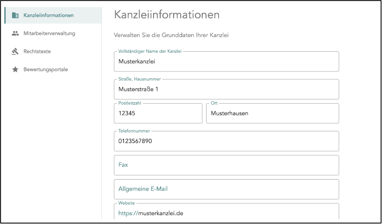Edit the Postleitzahl field containing 12345
The image size is (382, 224).
point(158,113)
